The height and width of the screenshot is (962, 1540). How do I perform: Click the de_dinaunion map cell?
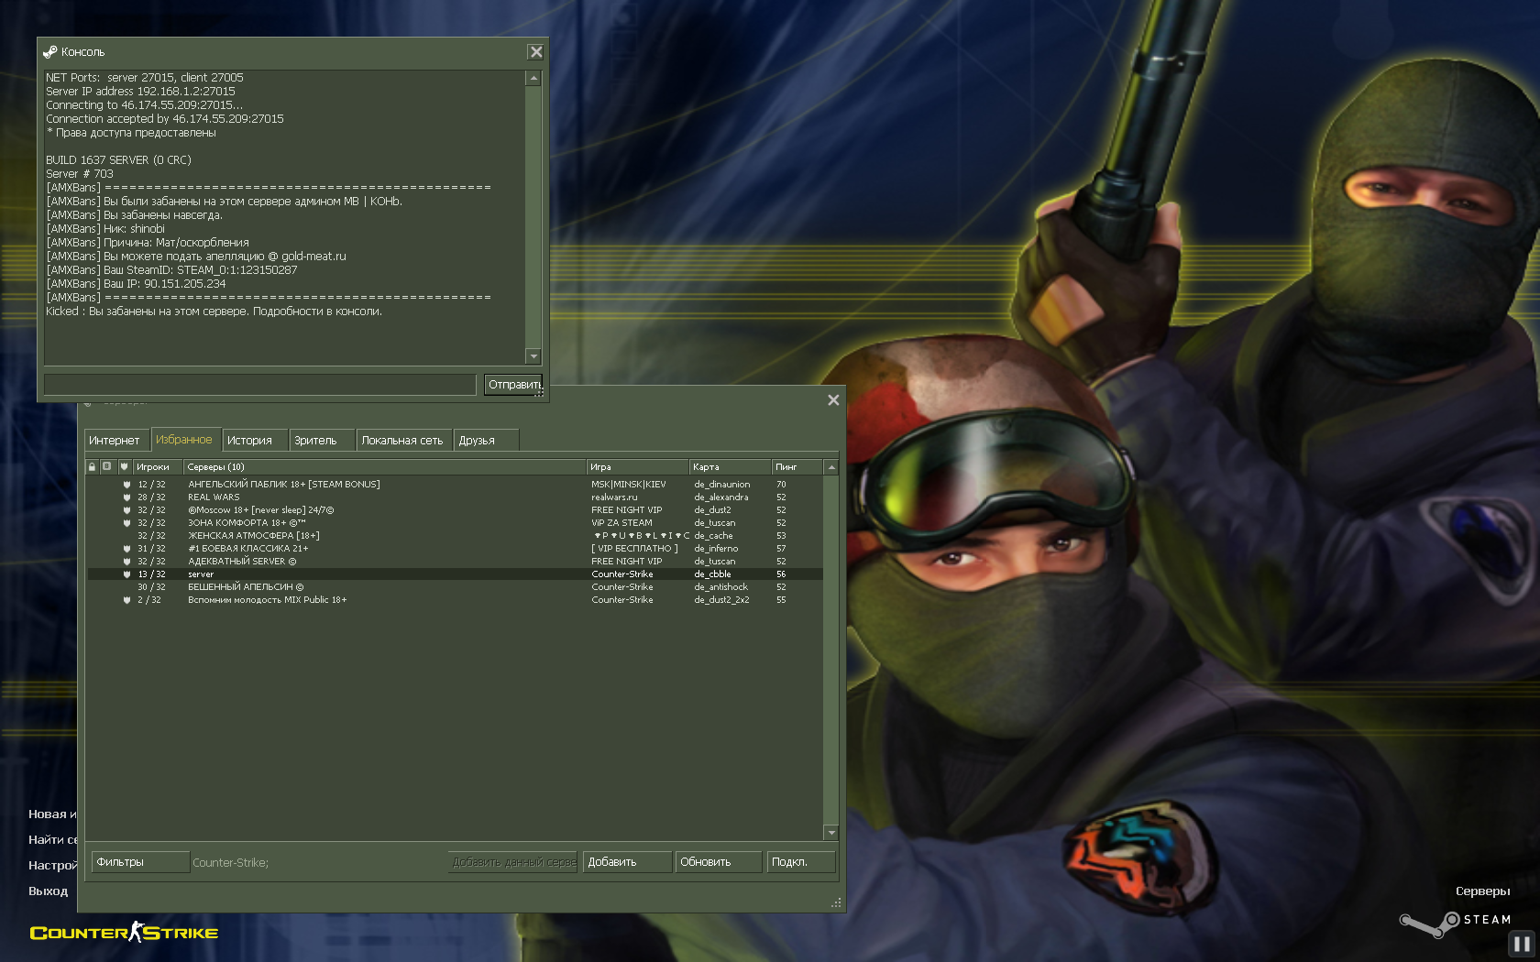coord(722,485)
